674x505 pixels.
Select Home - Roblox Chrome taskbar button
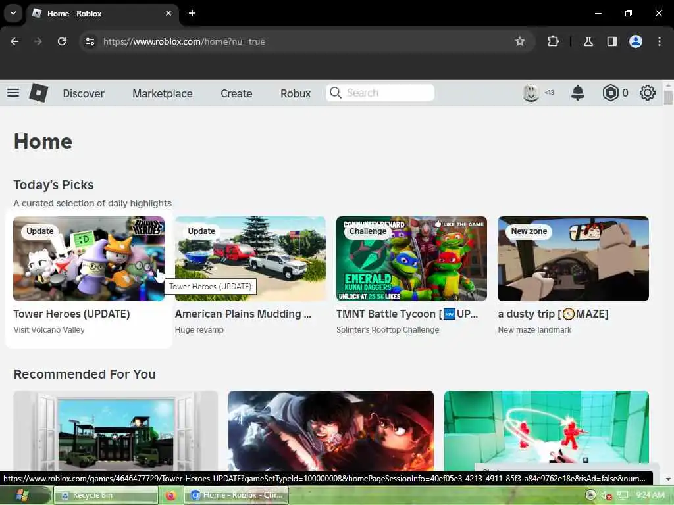coord(236,496)
